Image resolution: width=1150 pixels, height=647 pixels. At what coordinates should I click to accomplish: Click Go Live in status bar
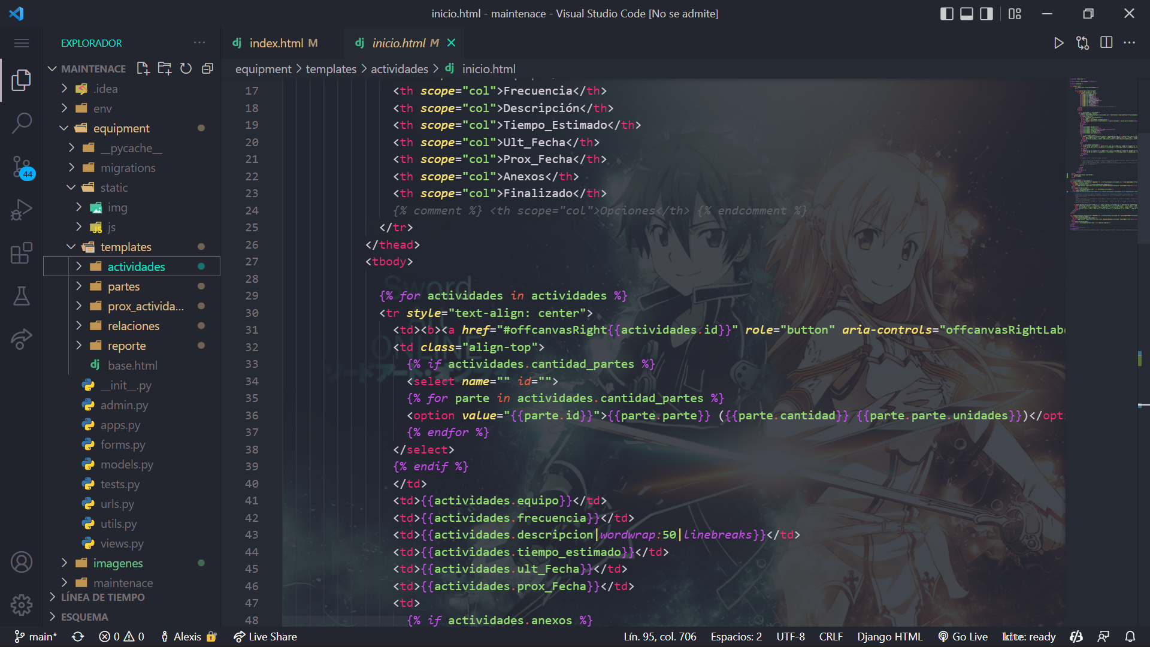pos(963,636)
